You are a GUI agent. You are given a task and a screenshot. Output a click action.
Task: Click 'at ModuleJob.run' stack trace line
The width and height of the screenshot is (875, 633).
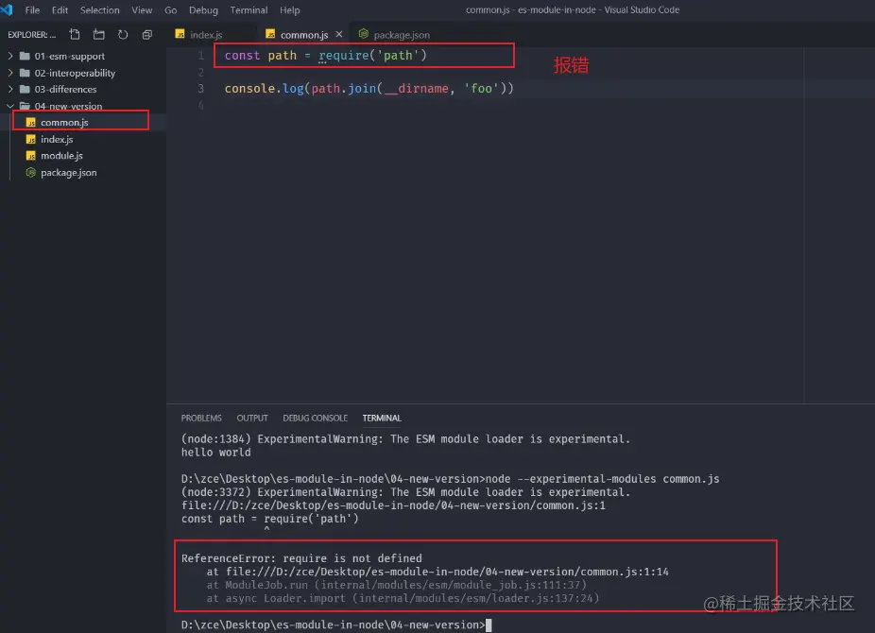coord(397,585)
